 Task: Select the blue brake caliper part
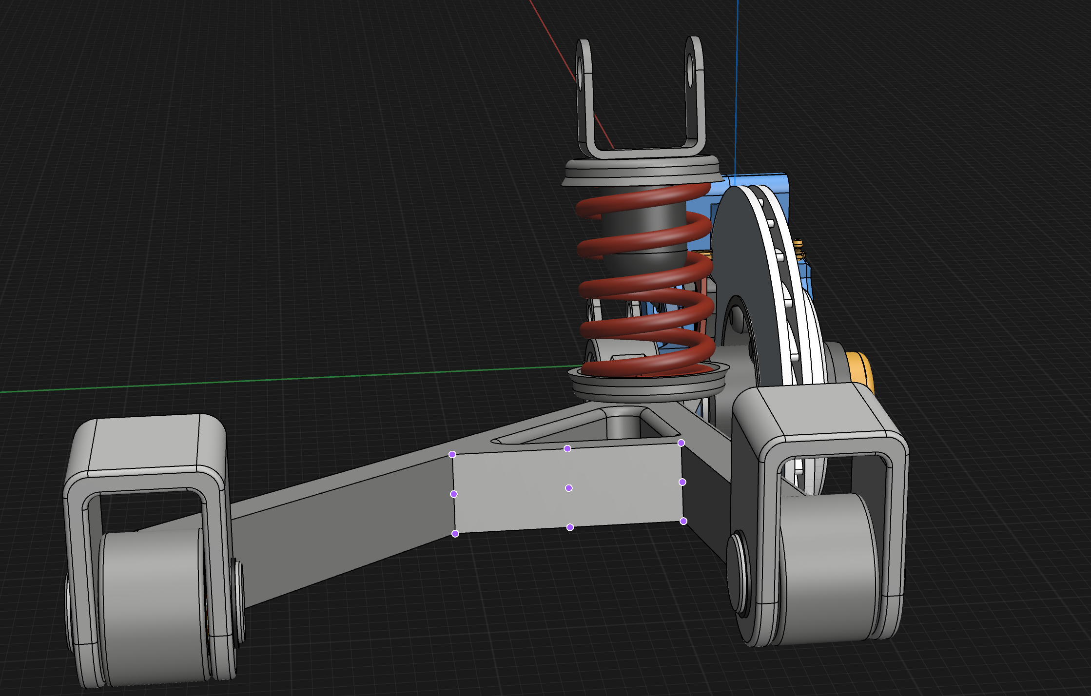pyautogui.click(x=760, y=180)
